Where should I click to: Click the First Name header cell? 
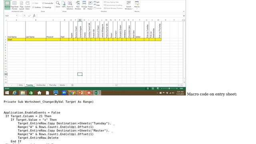point(16,30)
